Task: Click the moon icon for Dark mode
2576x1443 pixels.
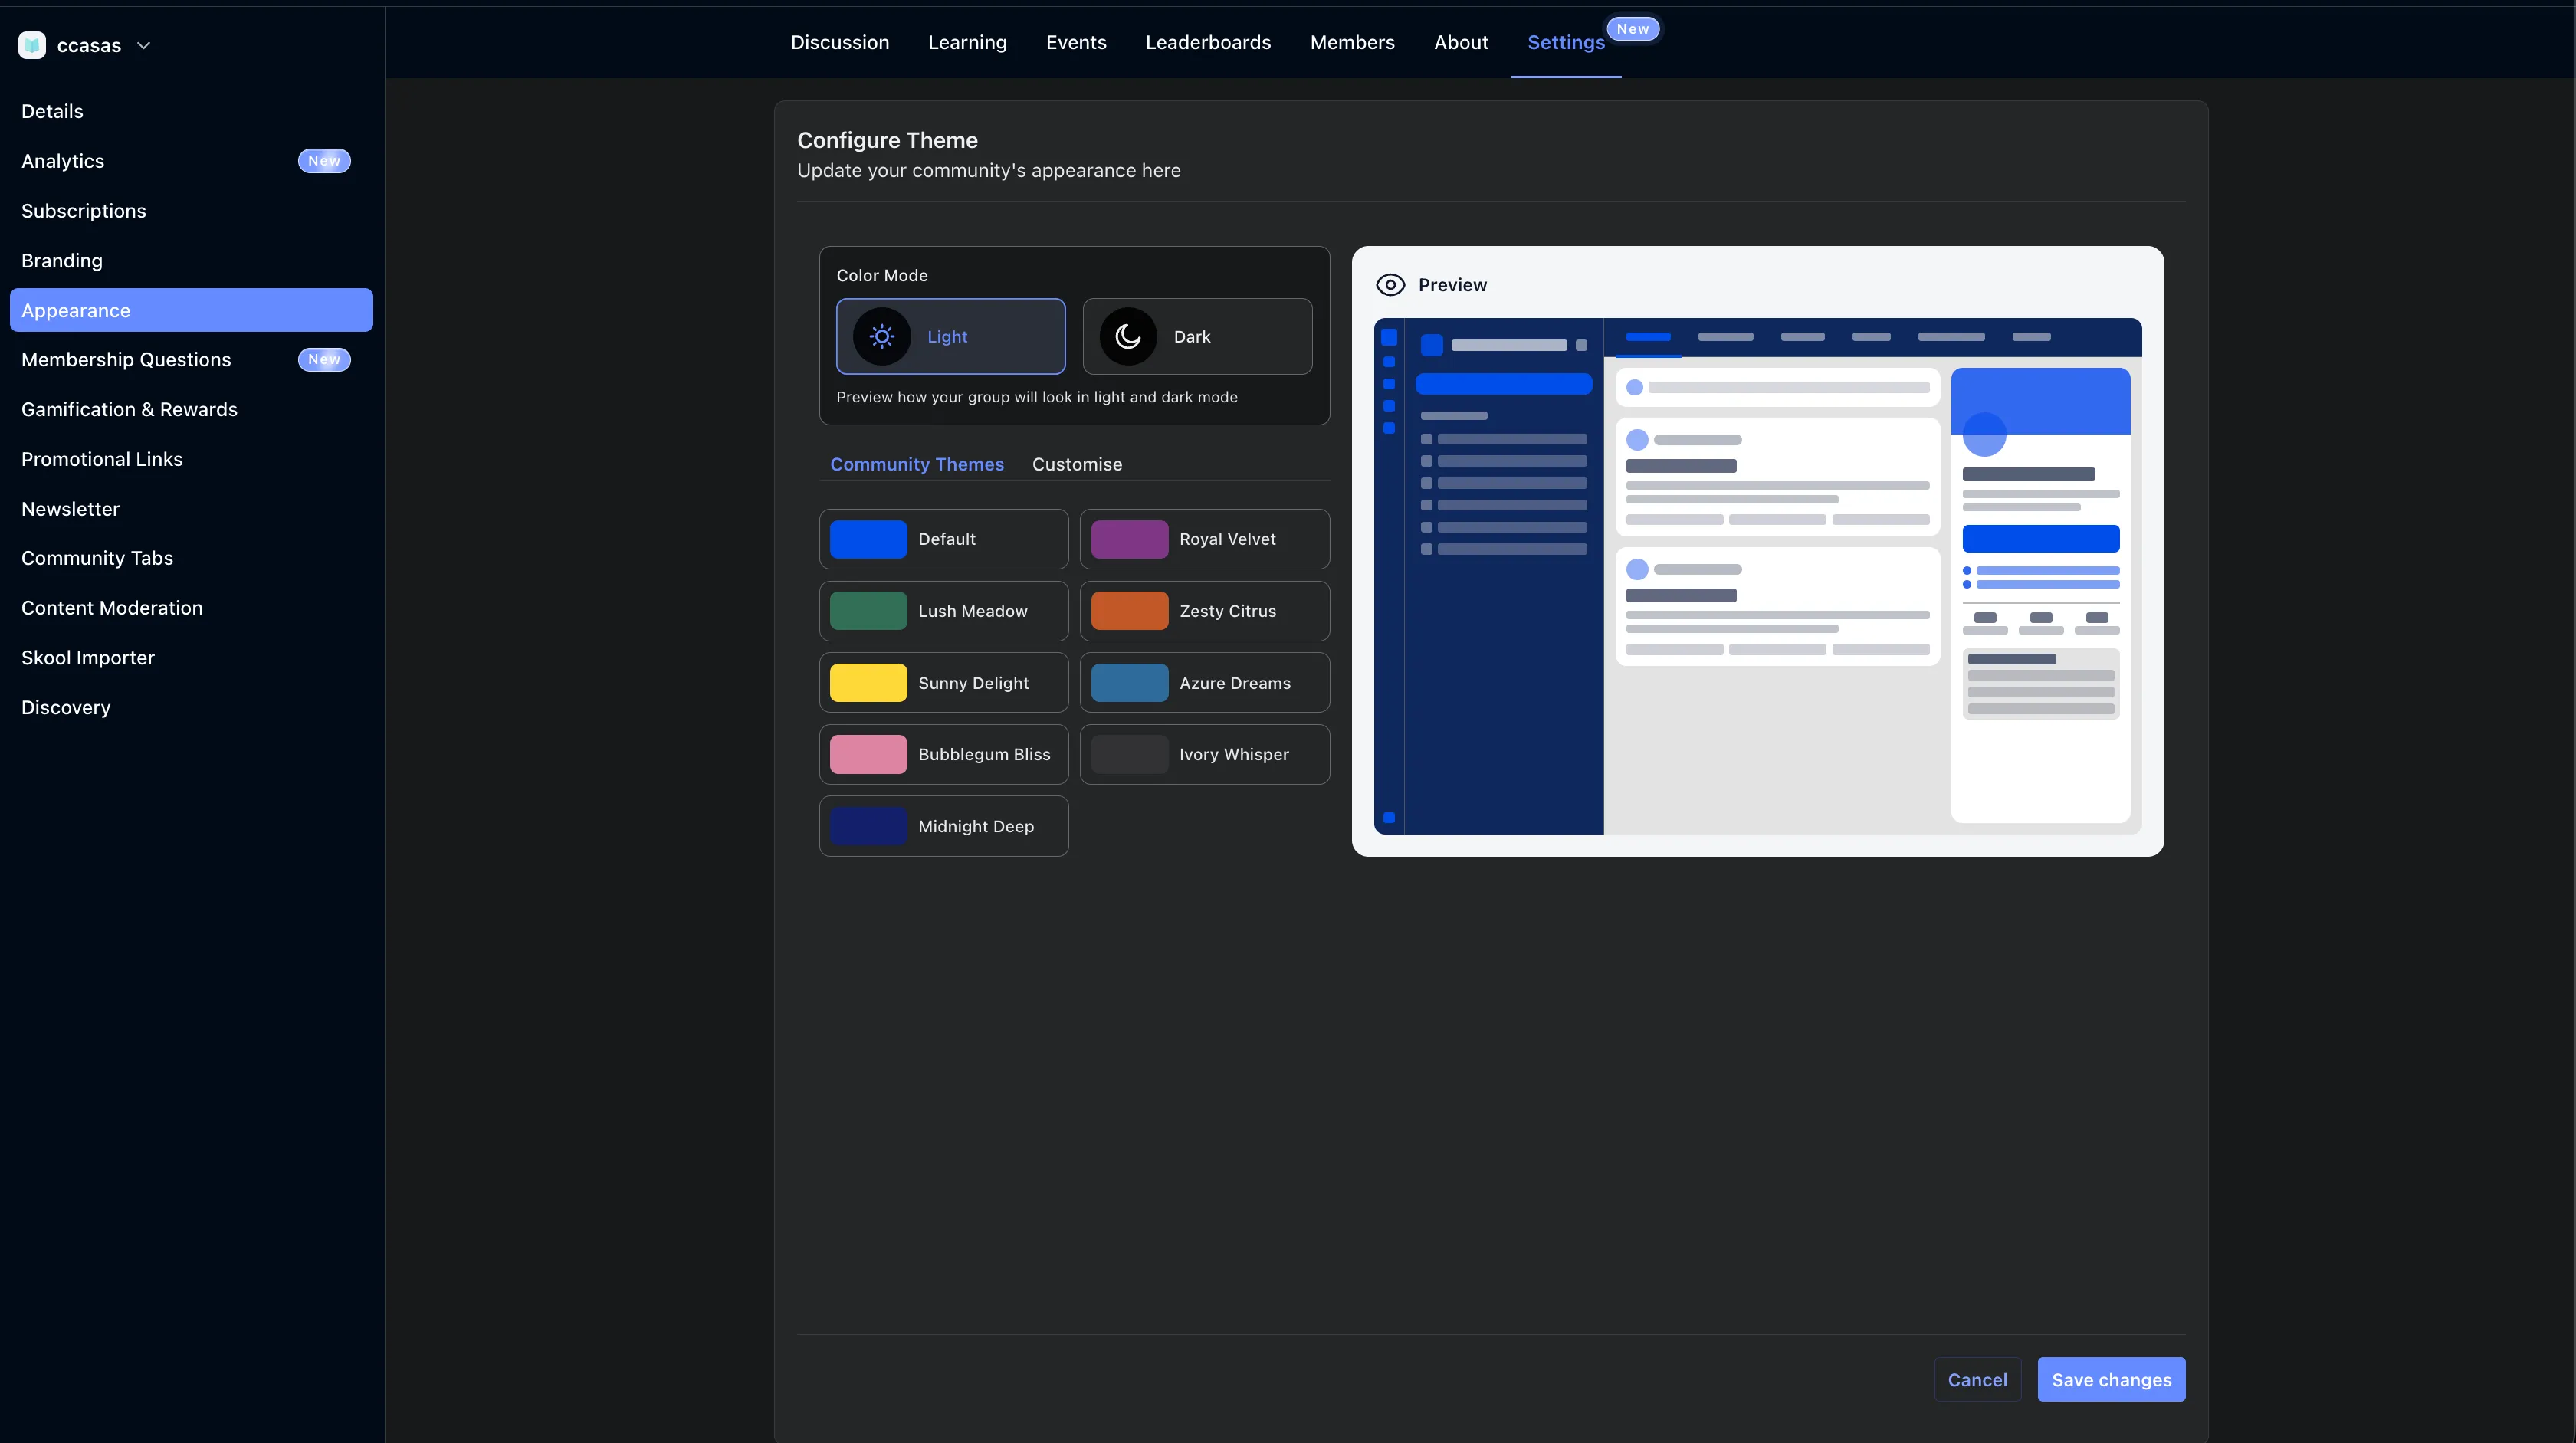Action: pos(1128,336)
